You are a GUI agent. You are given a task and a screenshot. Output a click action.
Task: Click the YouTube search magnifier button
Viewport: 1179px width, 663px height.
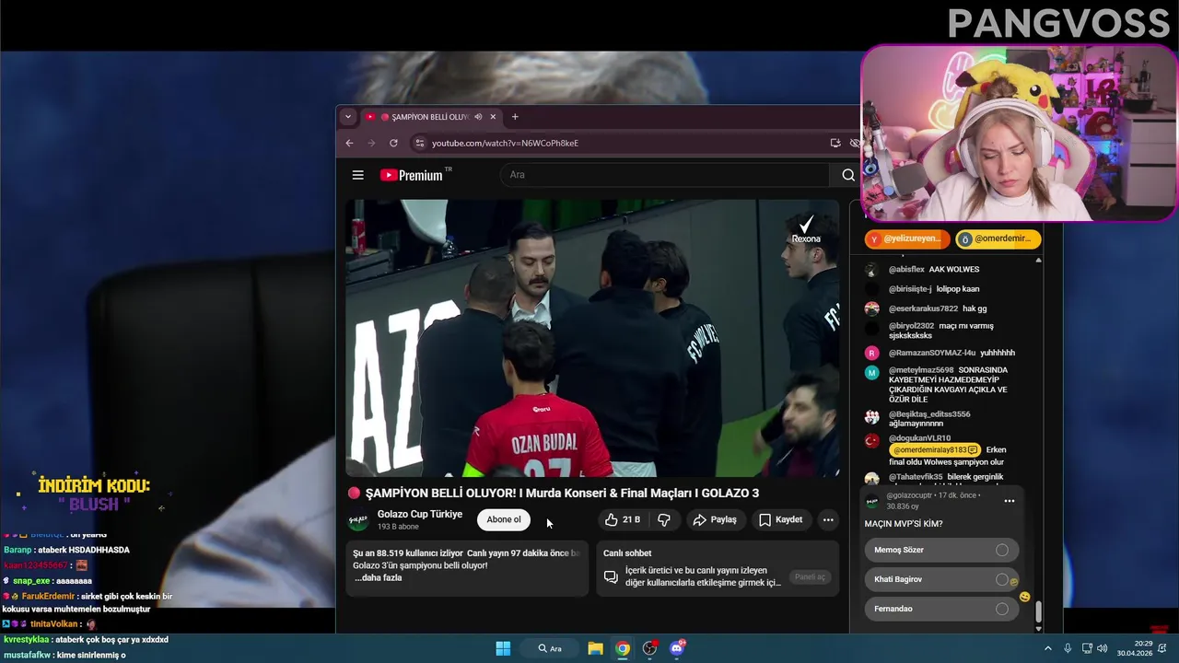pyautogui.click(x=848, y=175)
